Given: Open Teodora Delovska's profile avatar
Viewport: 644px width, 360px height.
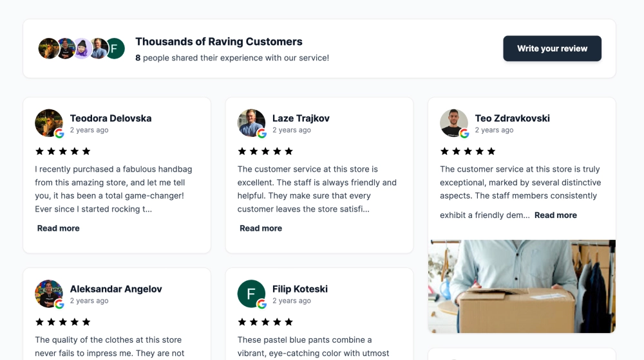Looking at the screenshot, I should (x=49, y=123).
